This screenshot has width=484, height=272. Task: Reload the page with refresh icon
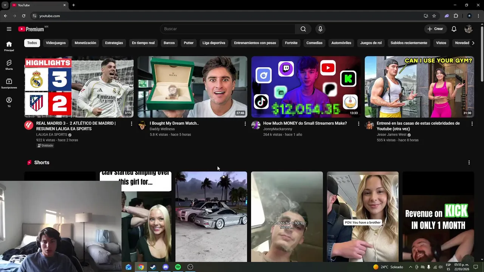pos(23,16)
